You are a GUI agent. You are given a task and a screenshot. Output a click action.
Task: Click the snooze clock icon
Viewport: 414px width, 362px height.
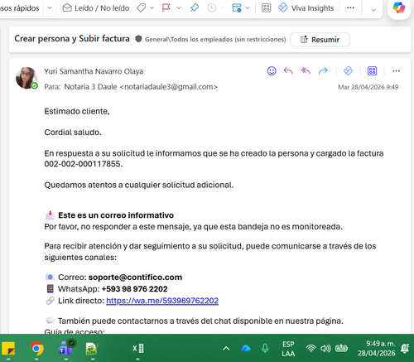[x=212, y=8]
